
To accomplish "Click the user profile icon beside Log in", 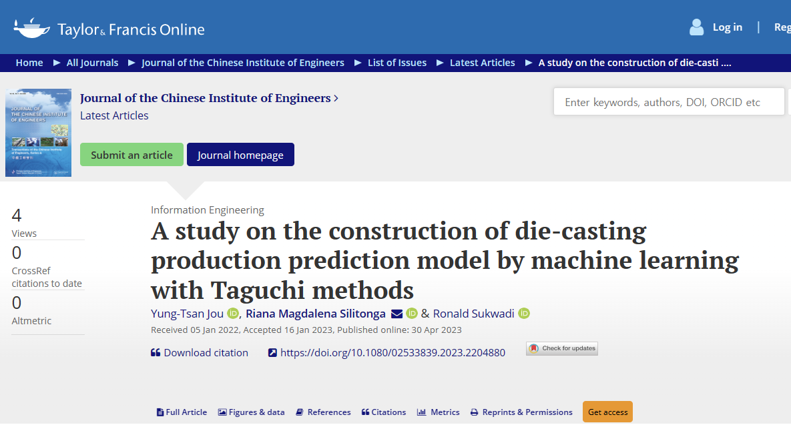I will pyautogui.click(x=696, y=27).
